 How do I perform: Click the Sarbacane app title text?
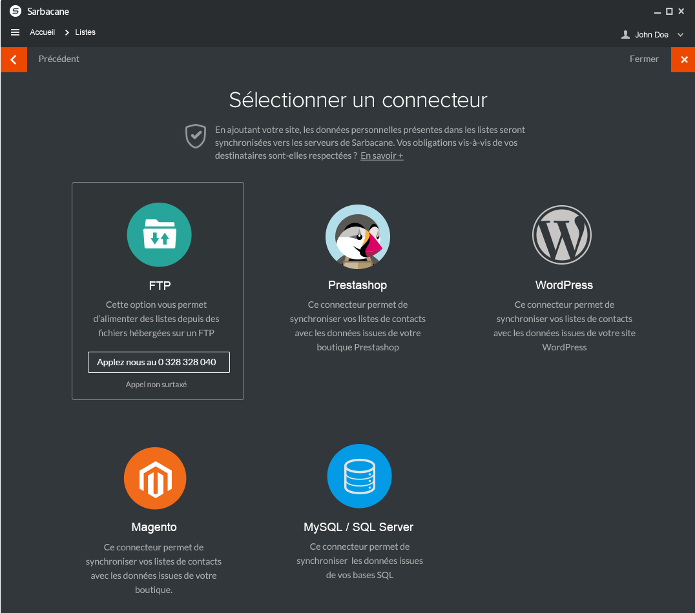click(x=48, y=12)
